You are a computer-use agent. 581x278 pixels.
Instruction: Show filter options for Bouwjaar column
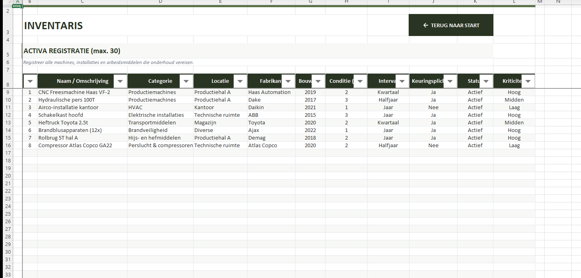coord(318,81)
